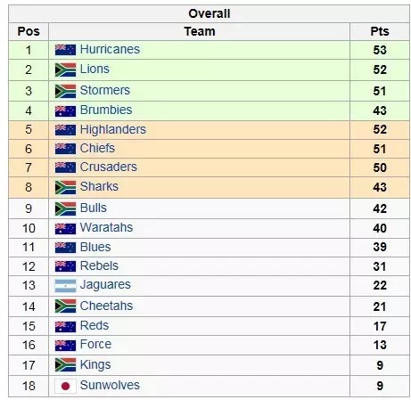
Task: Click the Japanese flag beside Sunwolves
Action: click(x=65, y=386)
